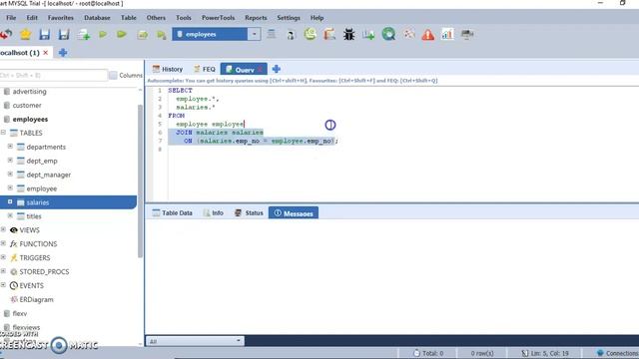Viewport: 639px width, 359px height.
Task: Click the bar chart reports icon
Action: [447, 35]
